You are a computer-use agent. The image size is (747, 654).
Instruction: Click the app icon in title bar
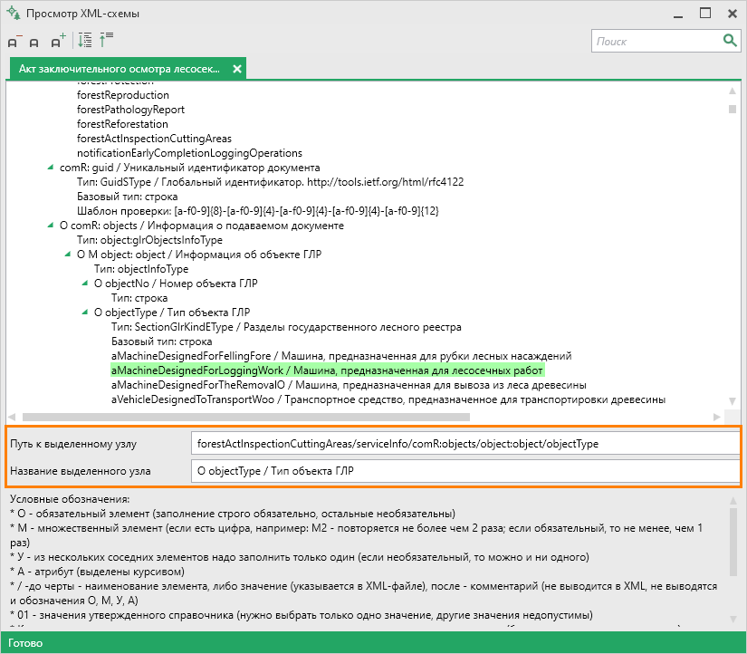point(14,13)
